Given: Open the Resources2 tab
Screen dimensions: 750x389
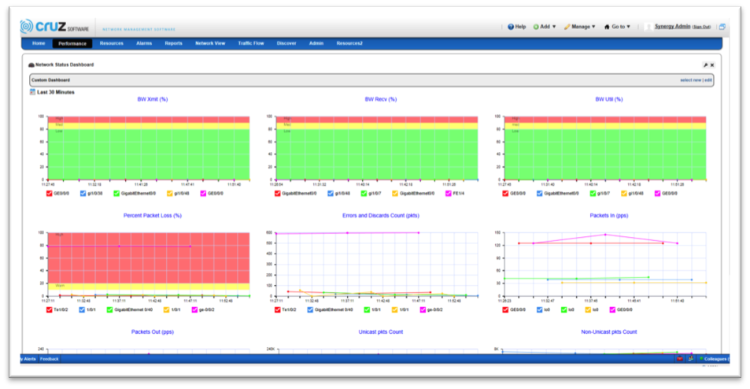Looking at the screenshot, I should [349, 43].
